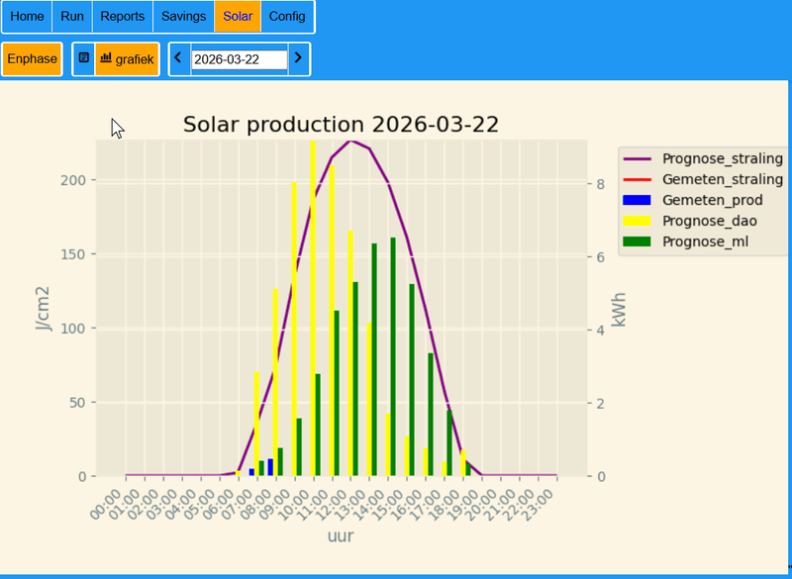
Task: Click the J/cm2 left axis label
Action: pos(43,310)
